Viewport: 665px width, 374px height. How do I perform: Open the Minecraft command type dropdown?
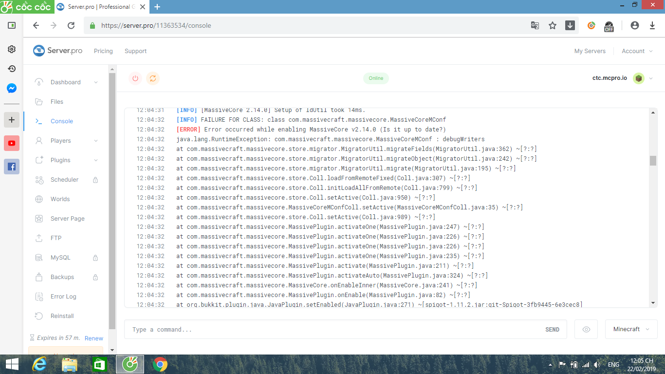[x=631, y=330]
